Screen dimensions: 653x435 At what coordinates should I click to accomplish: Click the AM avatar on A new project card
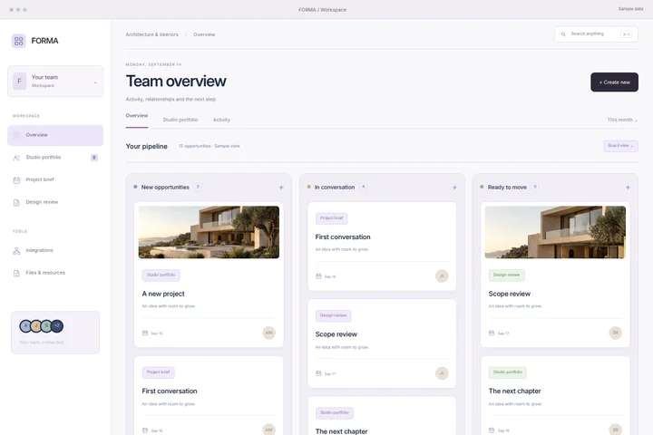pos(268,333)
